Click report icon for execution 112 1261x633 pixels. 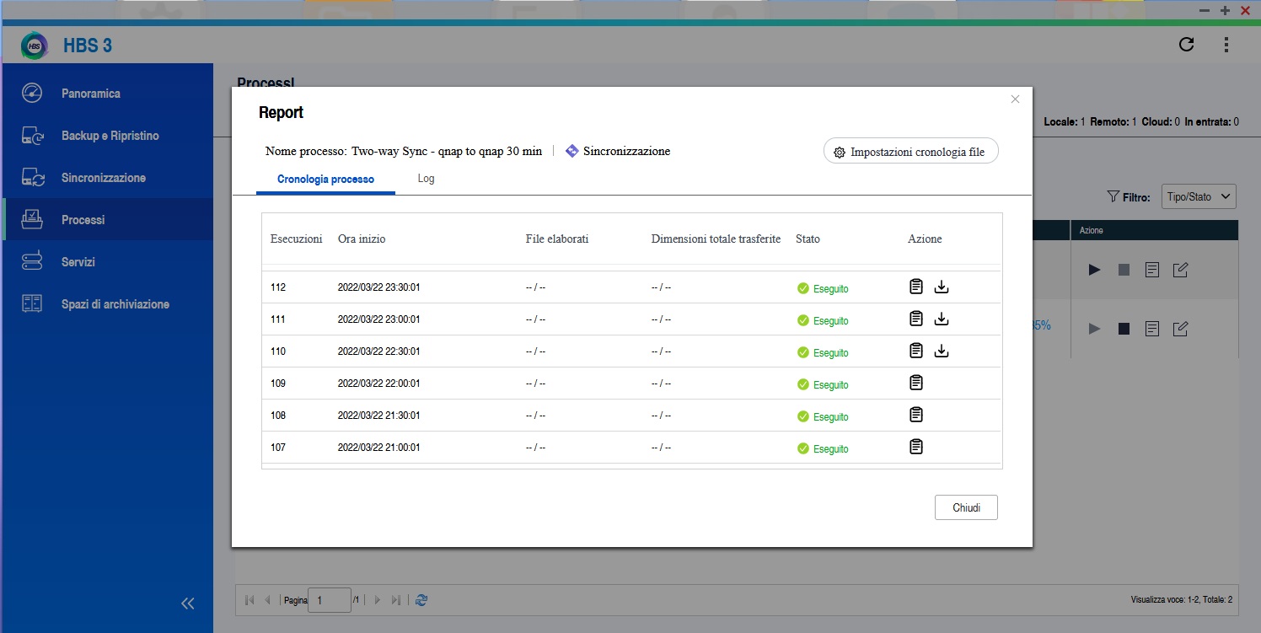tap(916, 287)
